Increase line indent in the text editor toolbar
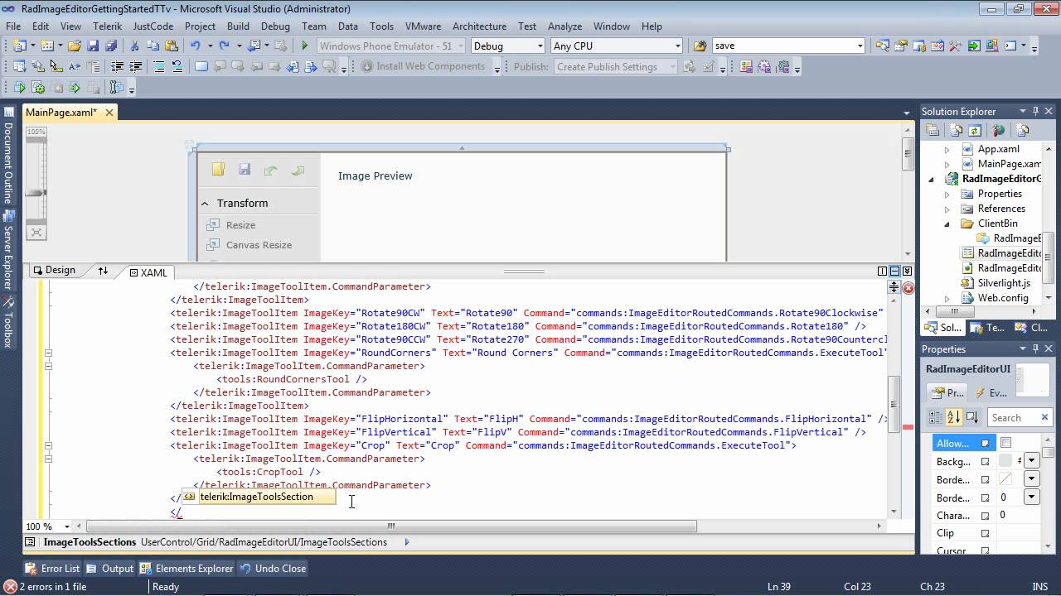The height and width of the screenshot is (596, 1061). (135, 66)
